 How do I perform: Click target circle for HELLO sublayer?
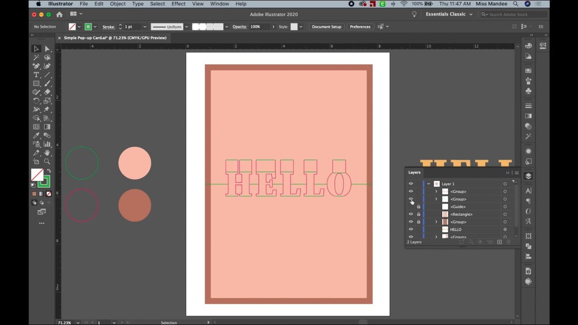[x=505, y=229]
